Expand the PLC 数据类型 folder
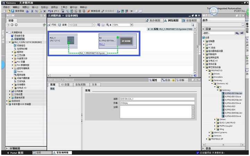The height and width of the screenshot is (156, 250). (x=12, y=65)
